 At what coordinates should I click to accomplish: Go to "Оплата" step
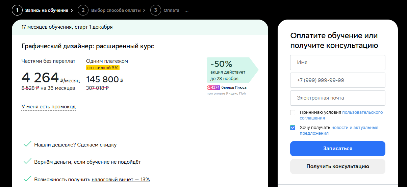(171, 10)
